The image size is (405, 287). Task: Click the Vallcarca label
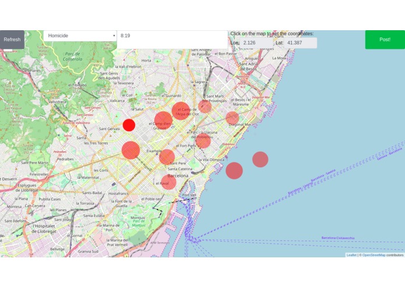[117, 101]
